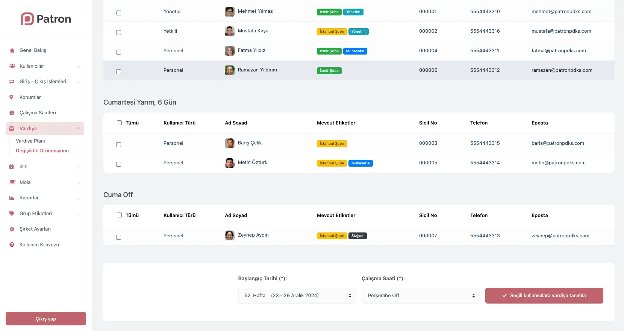This screenshot has height=331, width=624.
Task: Open Vardiya Planı submenu item
Action: pos(30,141)
